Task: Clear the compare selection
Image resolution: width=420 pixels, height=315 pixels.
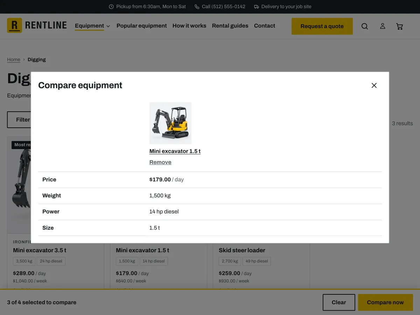Action: [x=339, y=302]
